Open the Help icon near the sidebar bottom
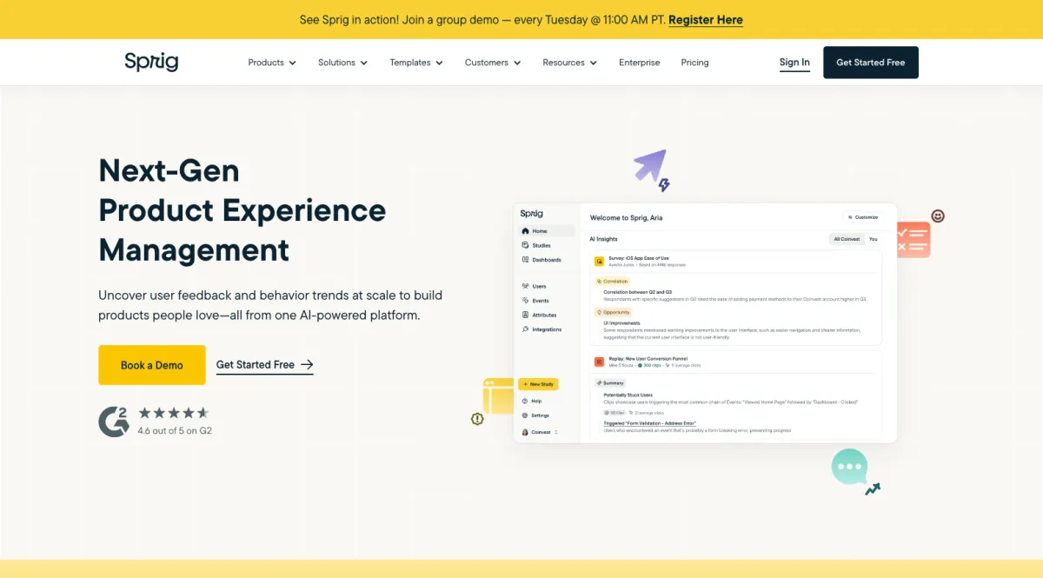 [524, 401]
